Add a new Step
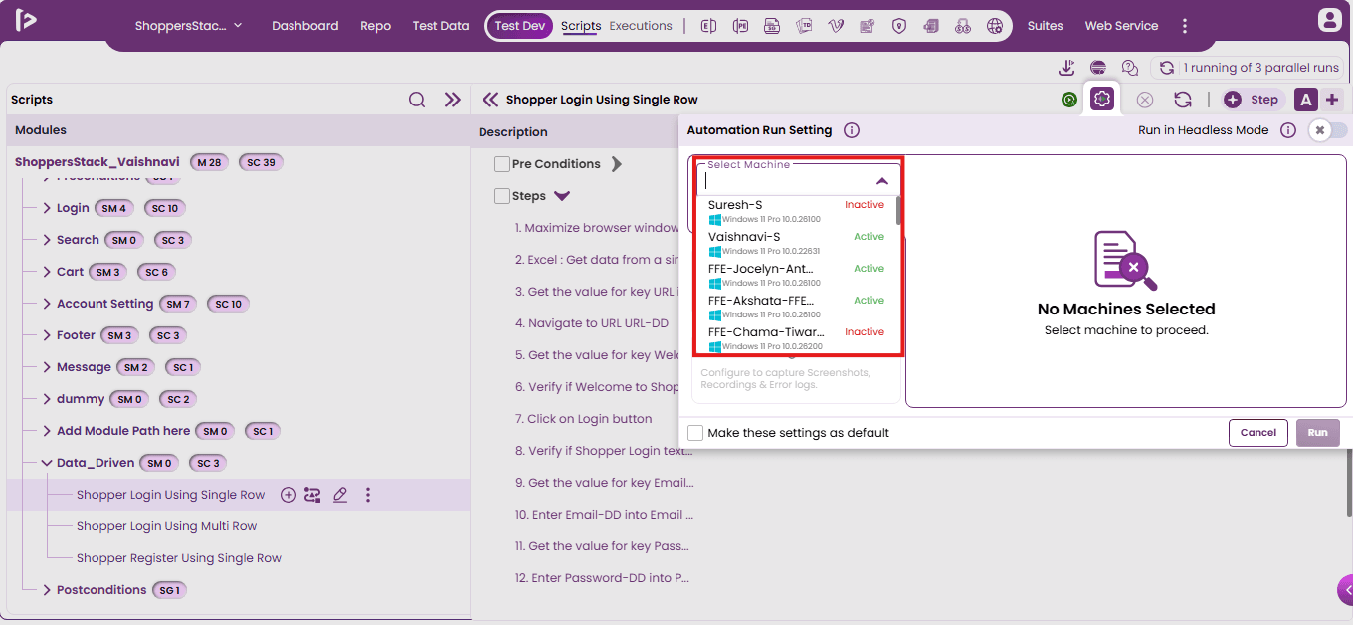1353x625 pixels. coord(1253,100)
